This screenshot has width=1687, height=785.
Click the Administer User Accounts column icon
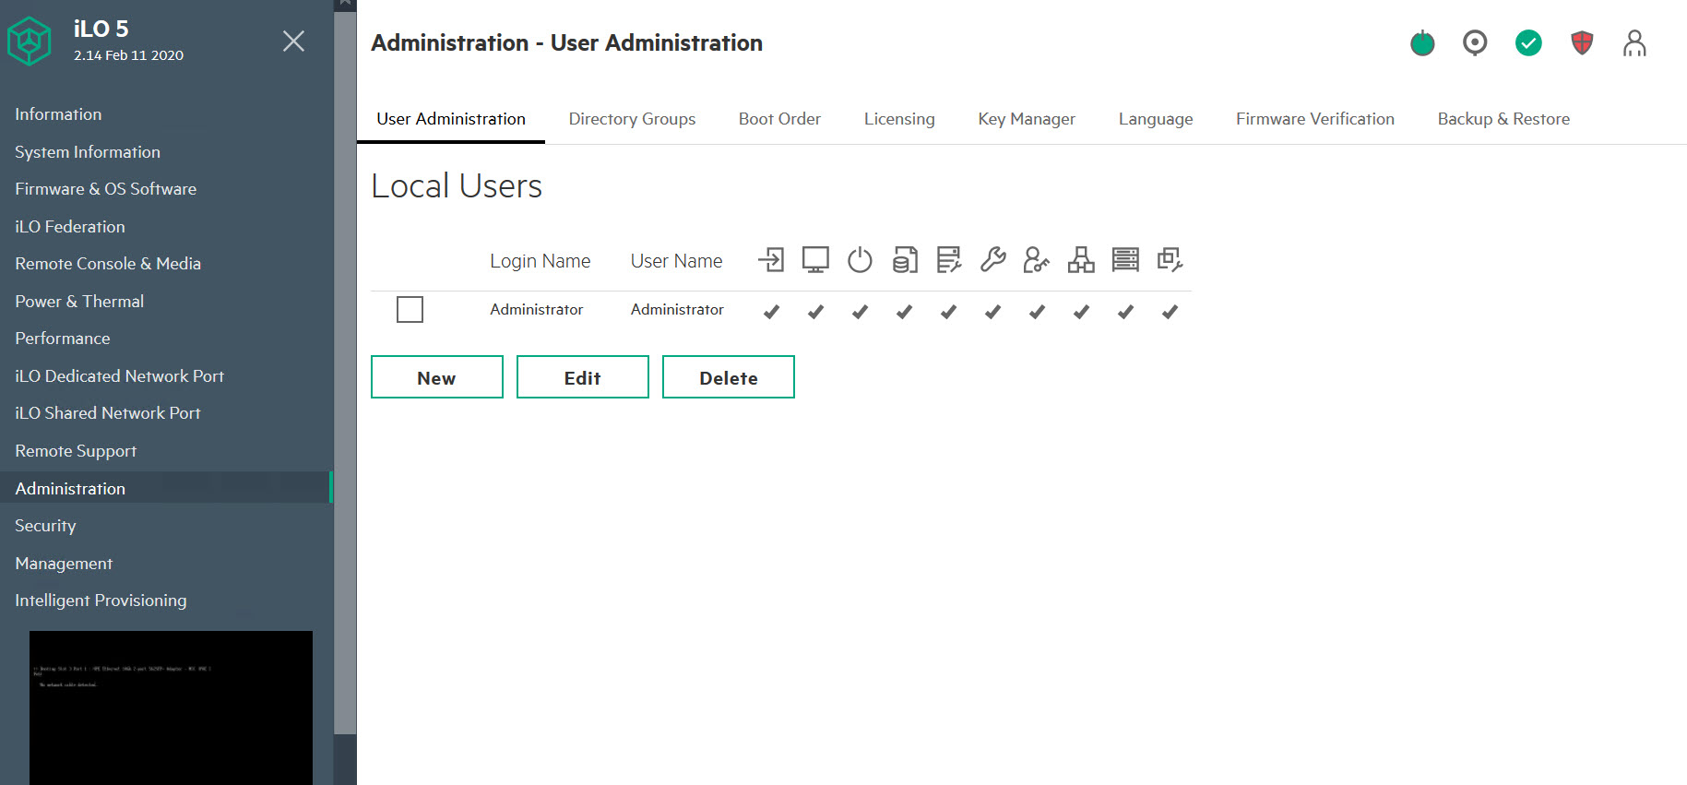(1036, 260)
